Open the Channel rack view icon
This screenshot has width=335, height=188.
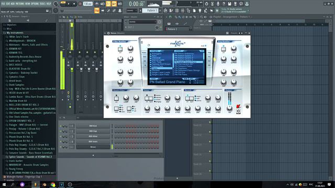pos(177,10)
